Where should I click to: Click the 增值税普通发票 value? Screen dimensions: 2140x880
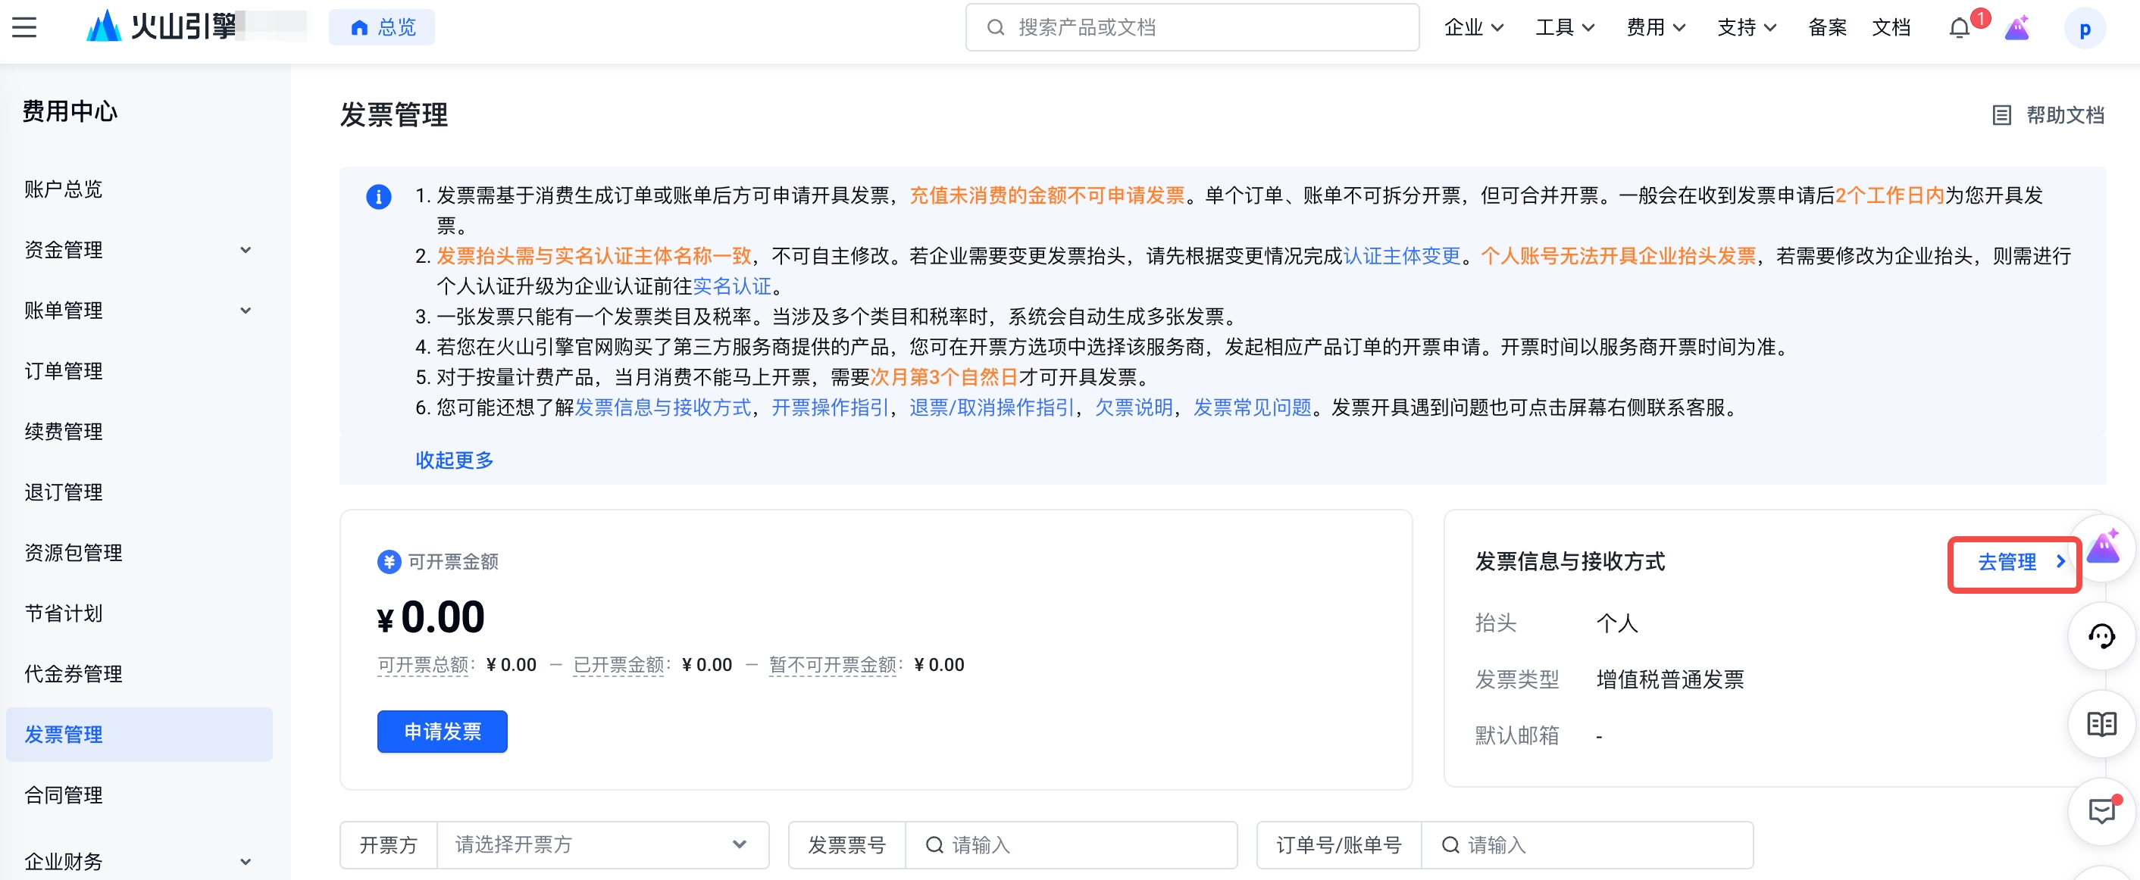1670,680
